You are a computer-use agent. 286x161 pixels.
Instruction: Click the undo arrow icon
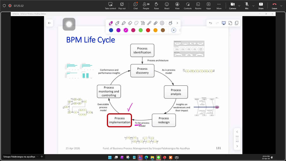(210, 23)
